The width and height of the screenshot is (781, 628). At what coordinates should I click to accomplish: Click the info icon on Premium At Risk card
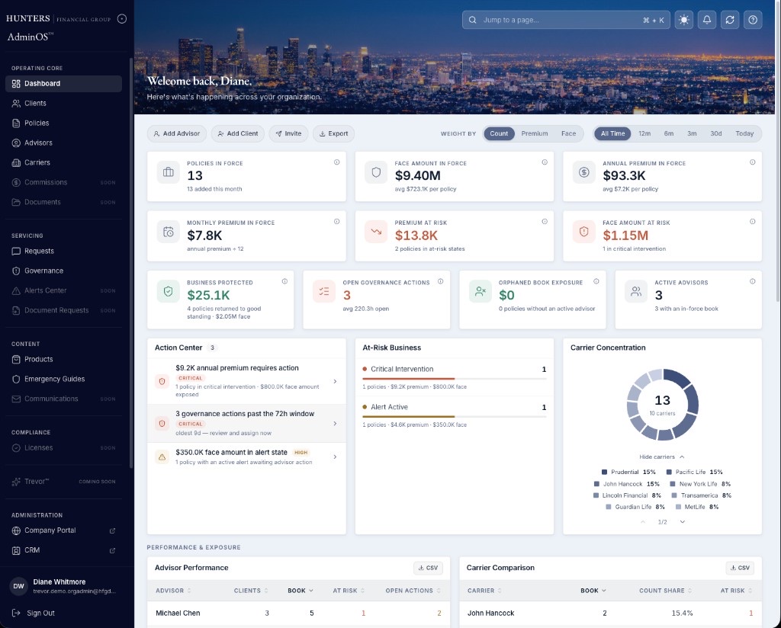point(545,222)
